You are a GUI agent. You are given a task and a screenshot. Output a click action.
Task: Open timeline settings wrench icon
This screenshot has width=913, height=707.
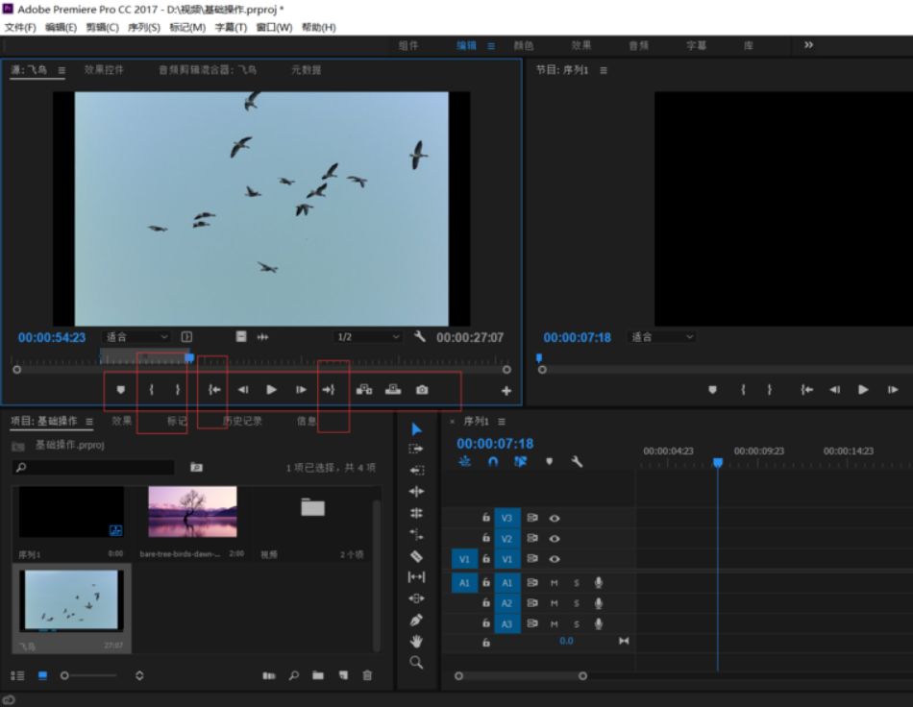(x=577, y=461)
